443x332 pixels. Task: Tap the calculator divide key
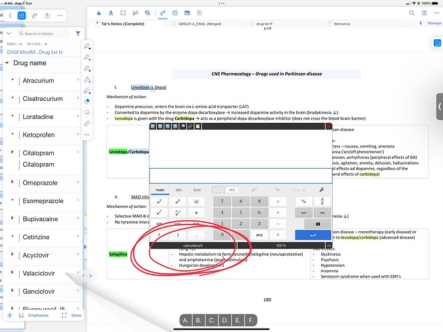278,201
